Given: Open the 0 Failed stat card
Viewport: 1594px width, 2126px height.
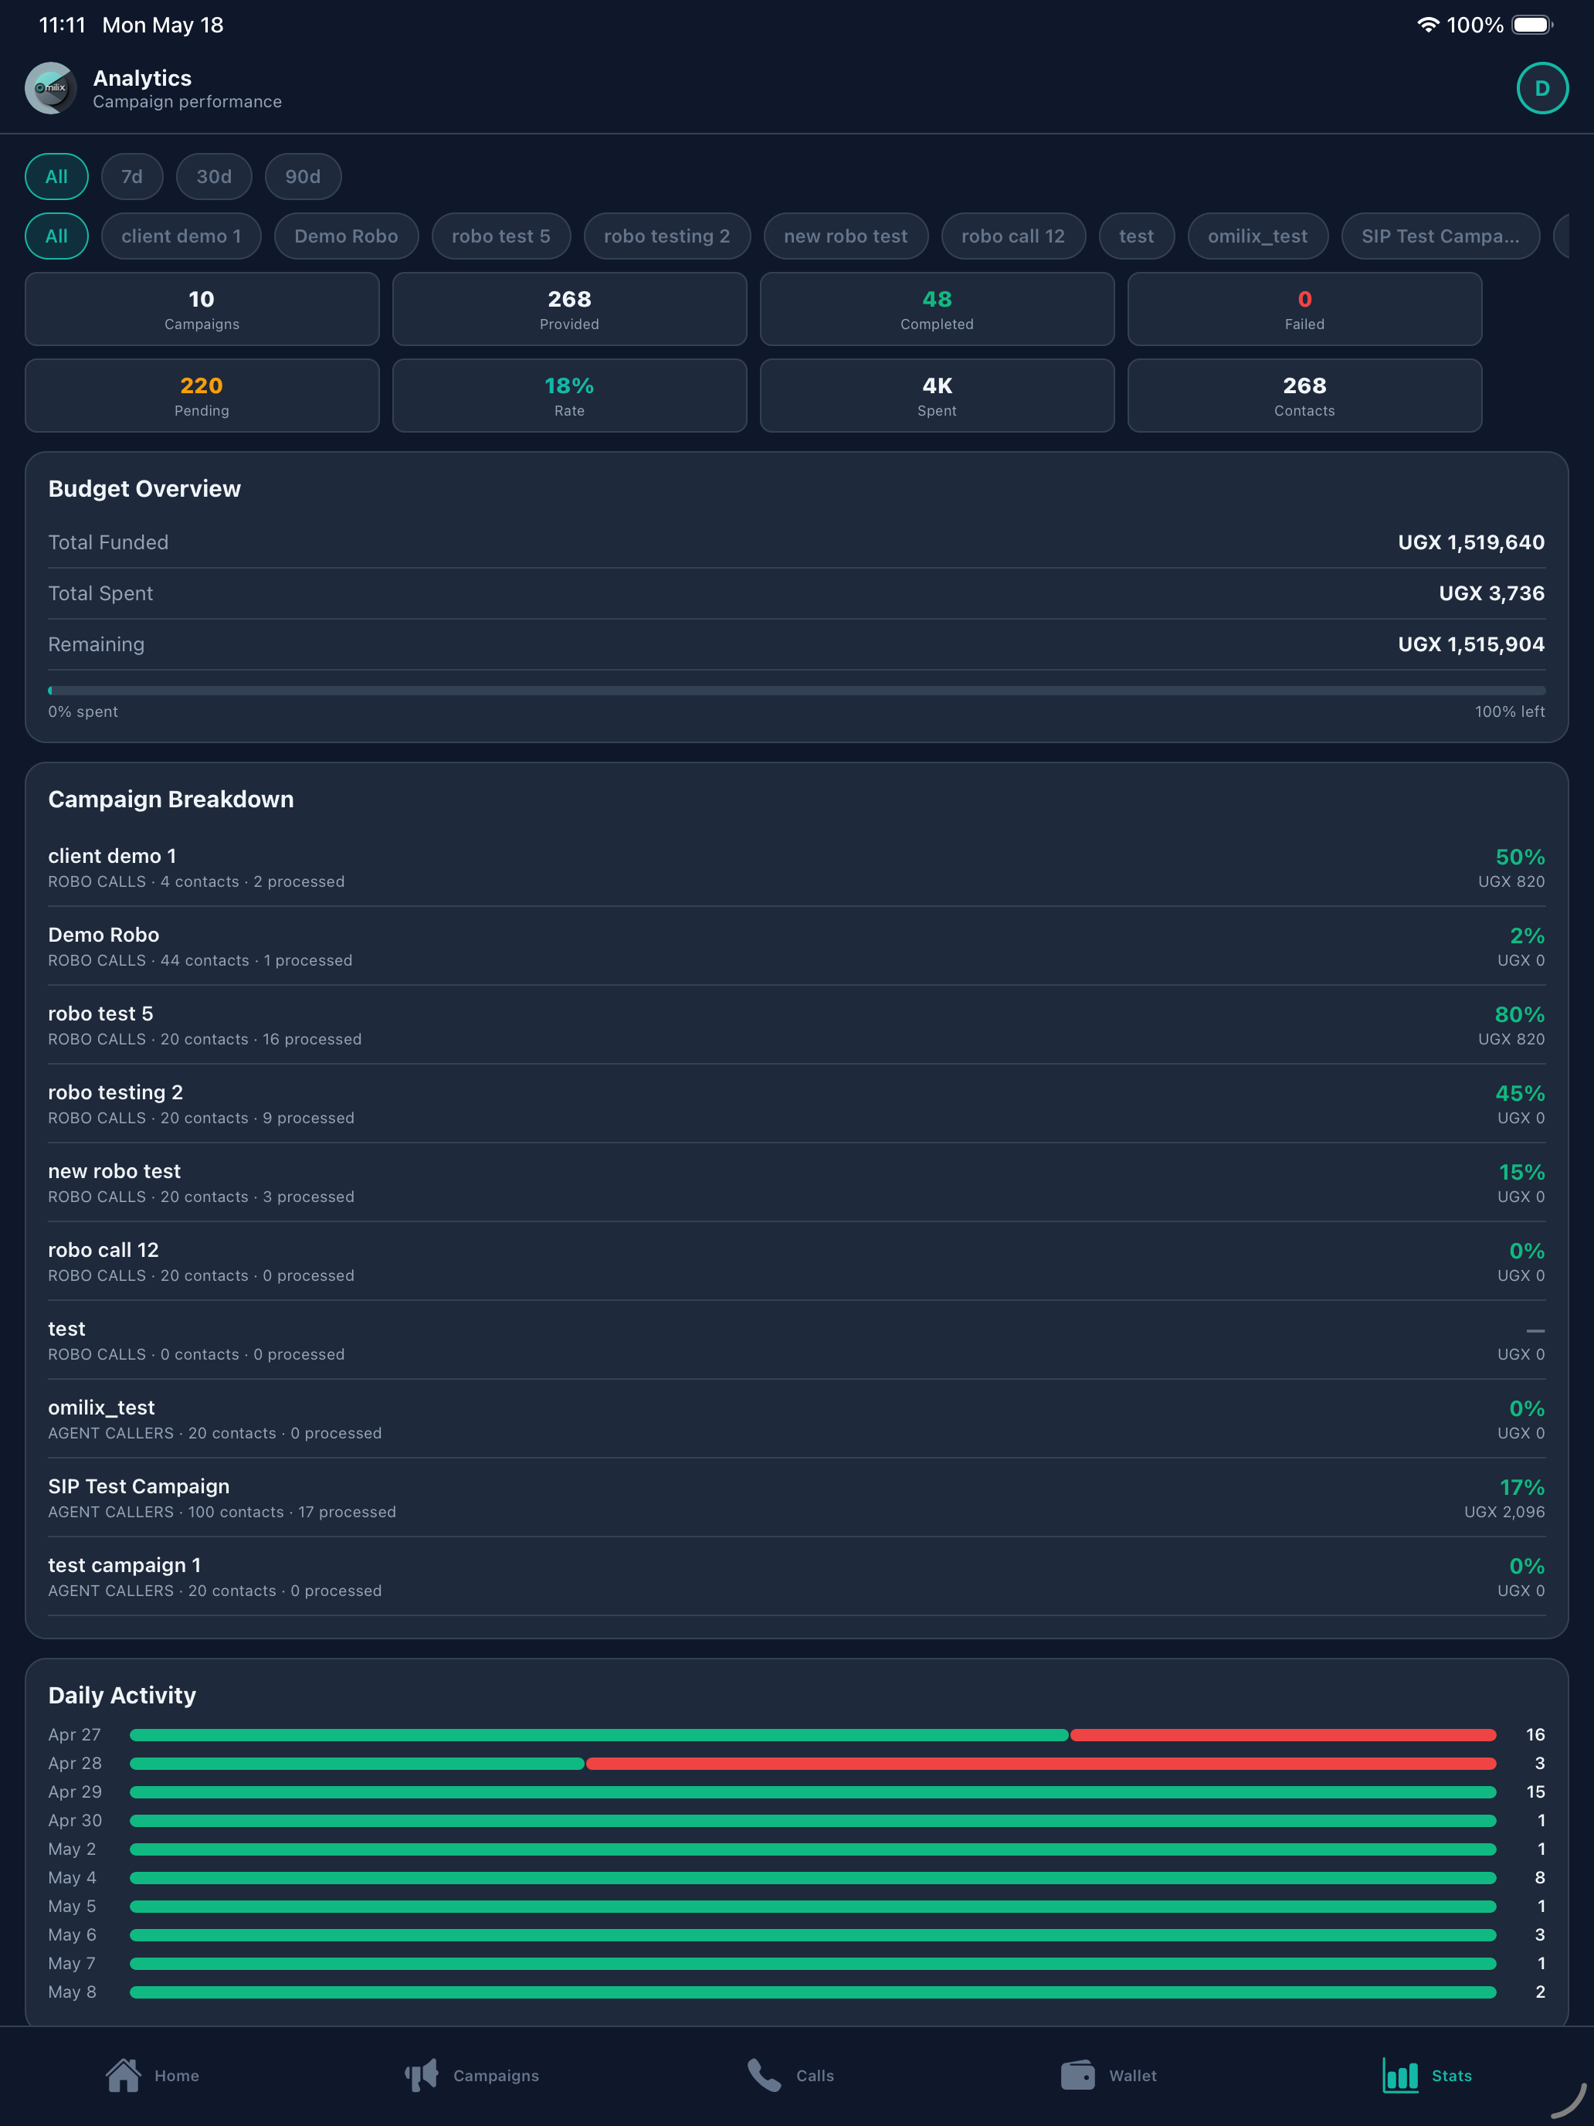Looking at the screenshot, I should pos(1305,310).
